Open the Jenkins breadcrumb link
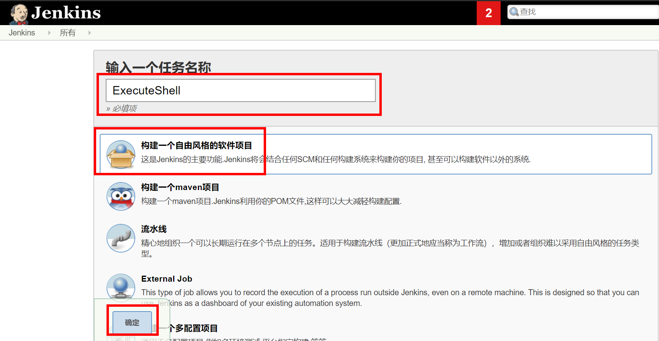 click(x=22, y=33)
